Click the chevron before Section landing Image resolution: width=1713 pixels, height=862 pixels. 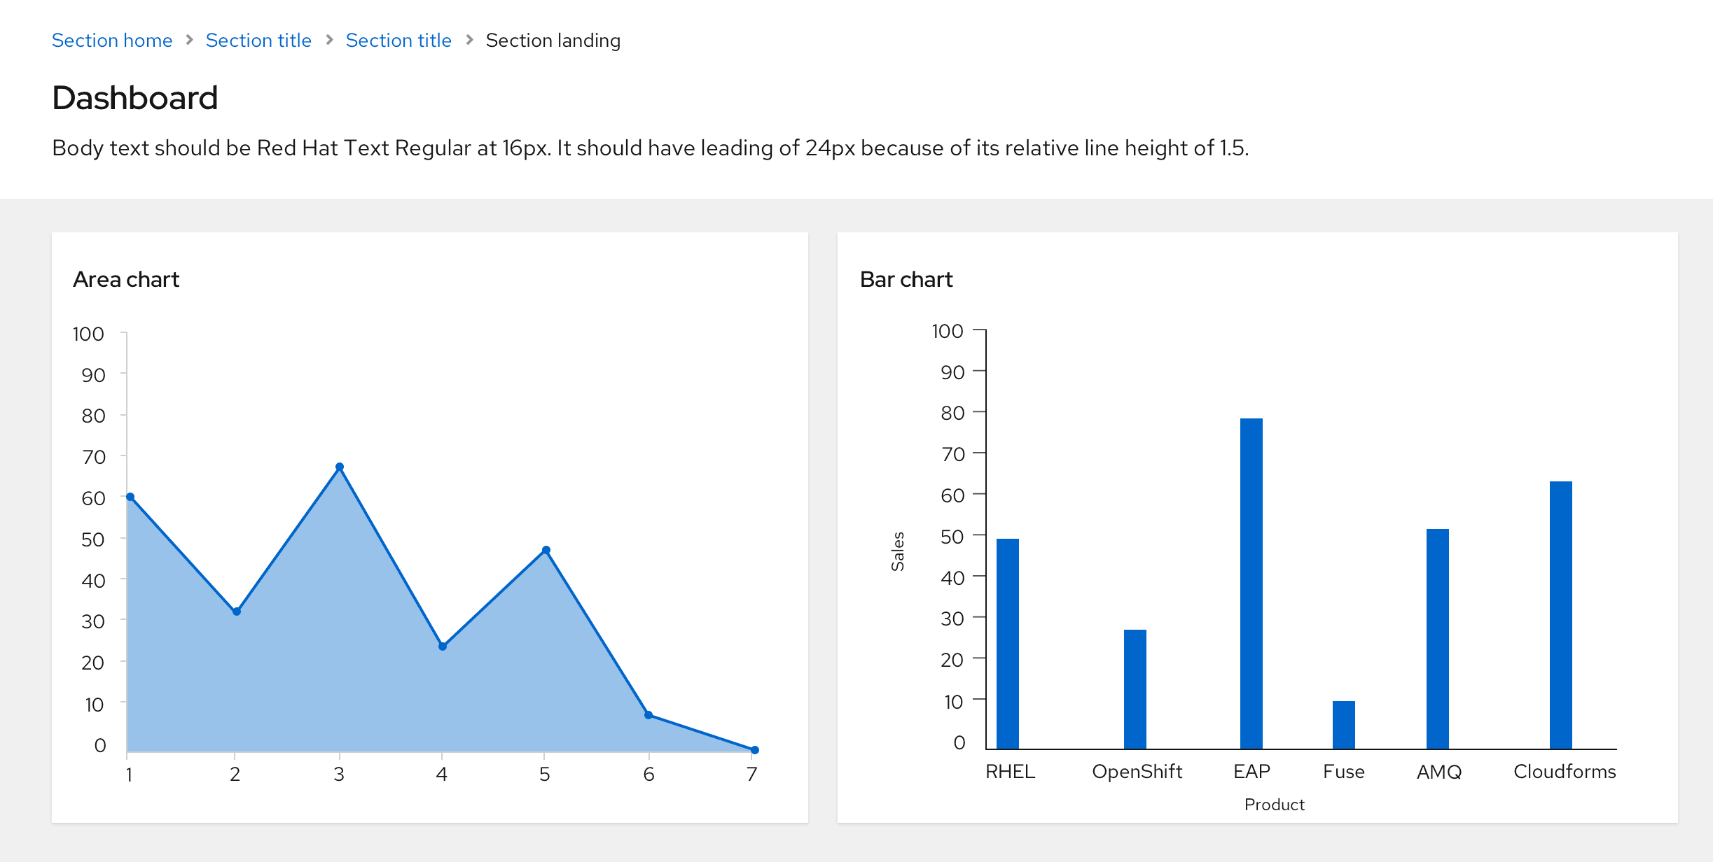click(469, 41)
